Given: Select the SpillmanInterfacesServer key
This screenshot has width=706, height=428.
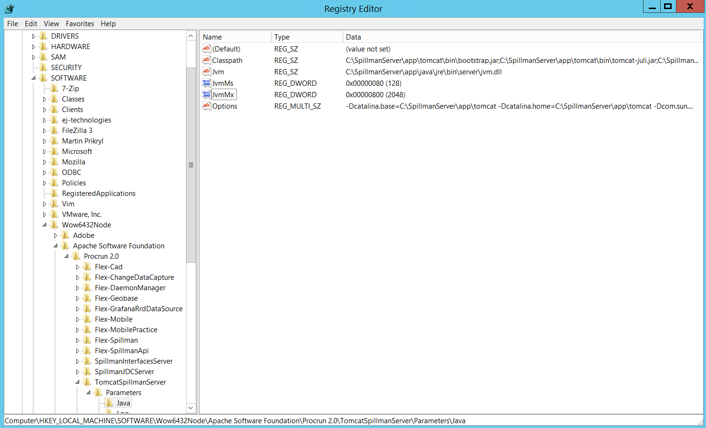Looking at the screenshot, I should (134, 361).
